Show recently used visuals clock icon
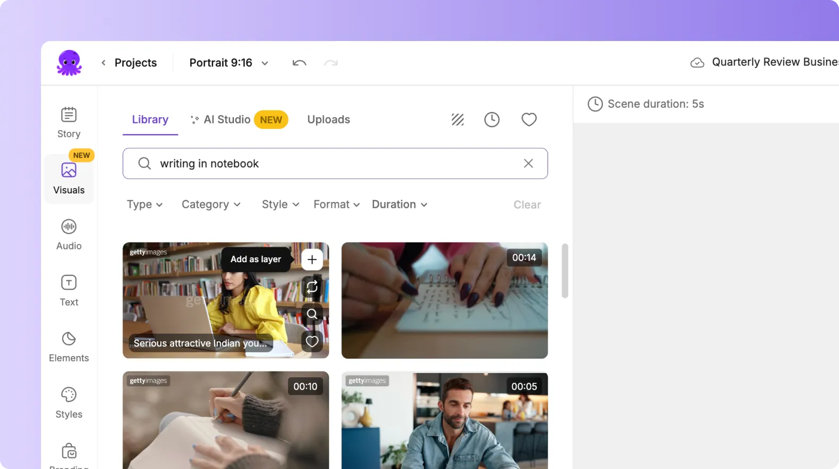Screen dimensions: 839x469 [492, 119]
